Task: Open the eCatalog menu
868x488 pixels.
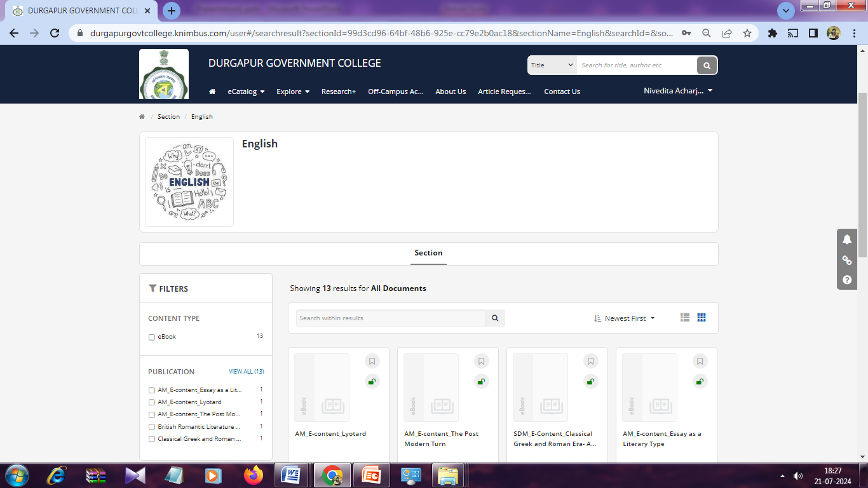Action: [246, 91]
